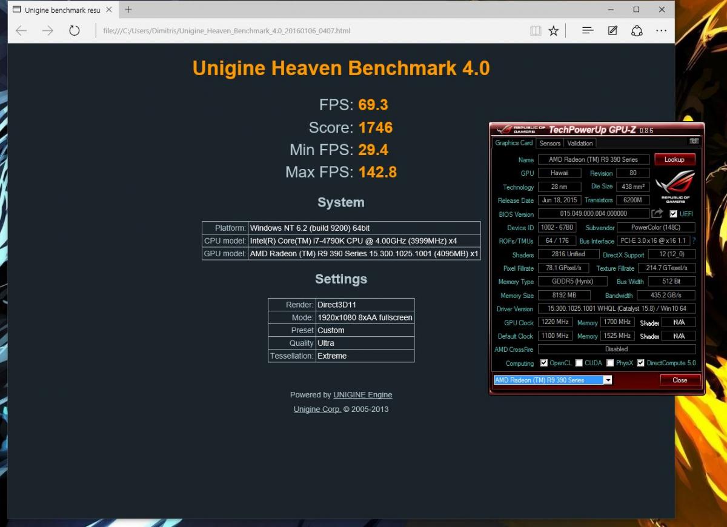This screenshot has width=727, height=527.
Task: Click the AMD CrossFire Disabled field
Action: [617, 350]
